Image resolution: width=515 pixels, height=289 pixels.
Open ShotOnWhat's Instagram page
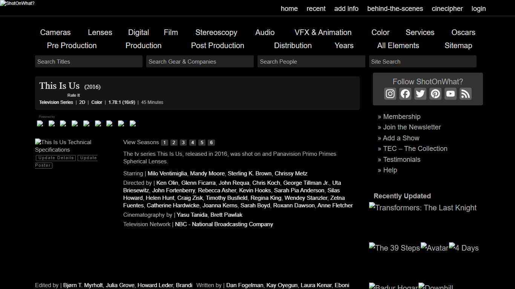point(390,94)
